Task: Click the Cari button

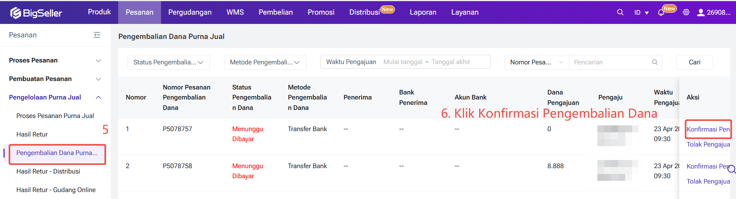Action: pos(694,62)
